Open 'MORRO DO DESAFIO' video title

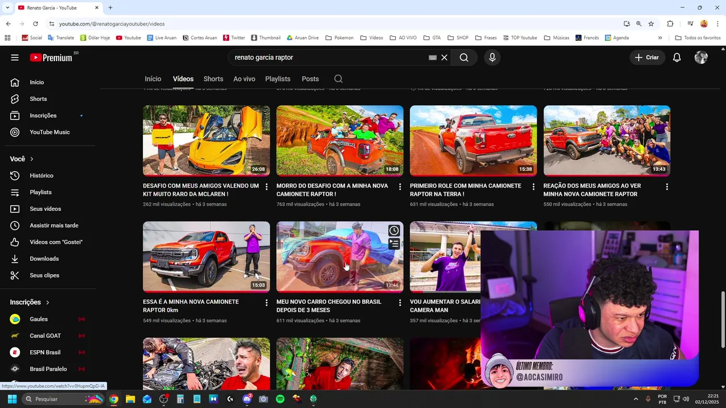(332, 190)
